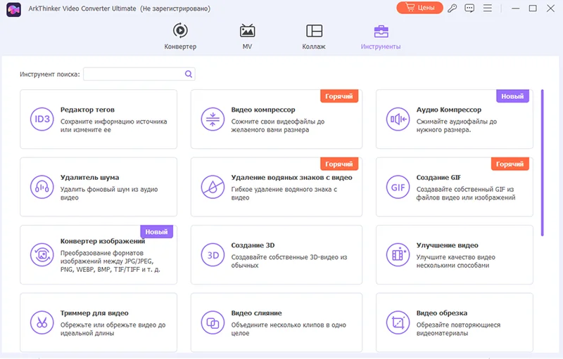Open the Удалитель шума title
563x359 pixels.
90,177
